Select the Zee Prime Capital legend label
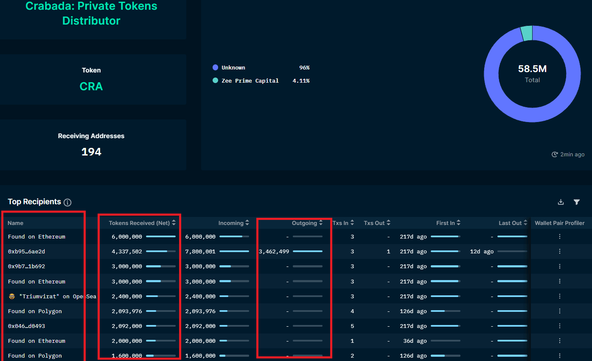Screen dimensions: 592x361 (x=250, y=81)
